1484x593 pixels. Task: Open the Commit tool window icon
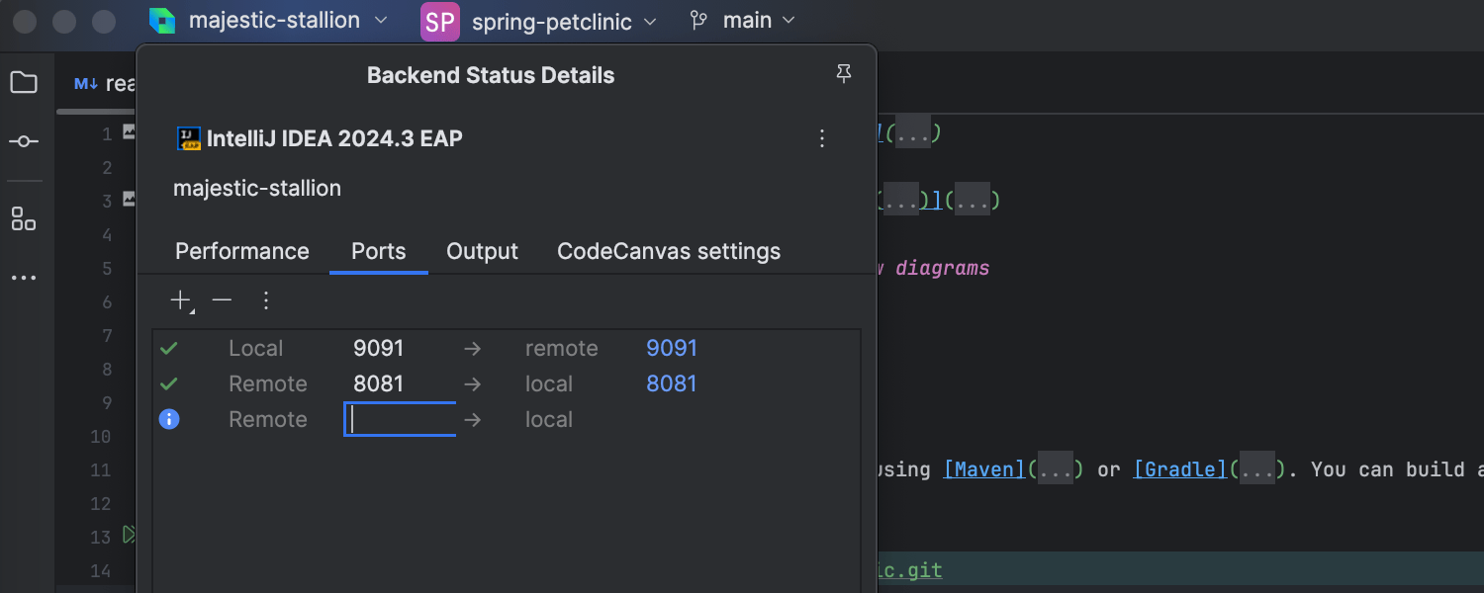pyautogui.click(x=24, y=142)
